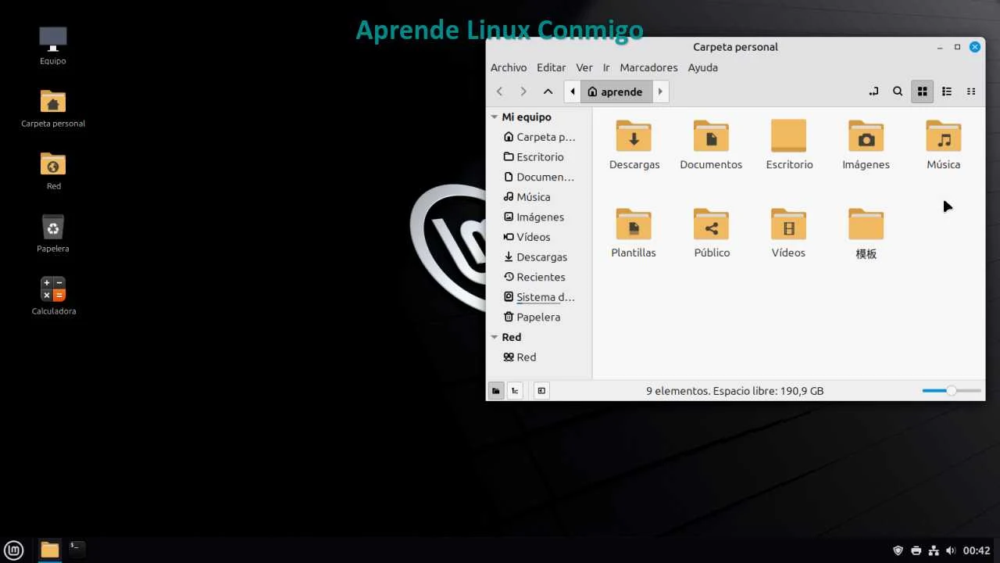Open the Ir menu
1000x563 pixels.
click(606, 67)
